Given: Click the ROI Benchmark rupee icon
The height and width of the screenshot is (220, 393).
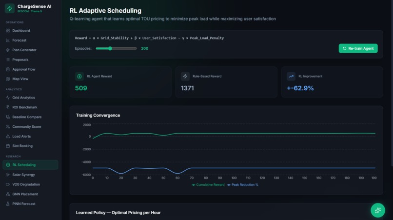Looking at the screenshot, I should click(8, 107).
